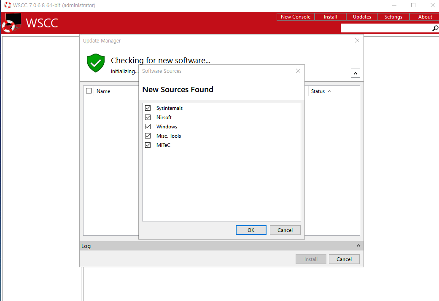The image size is (439, 301).
Task: Uncheck the MiTeC source checkbox
Action: pos(148,145)
